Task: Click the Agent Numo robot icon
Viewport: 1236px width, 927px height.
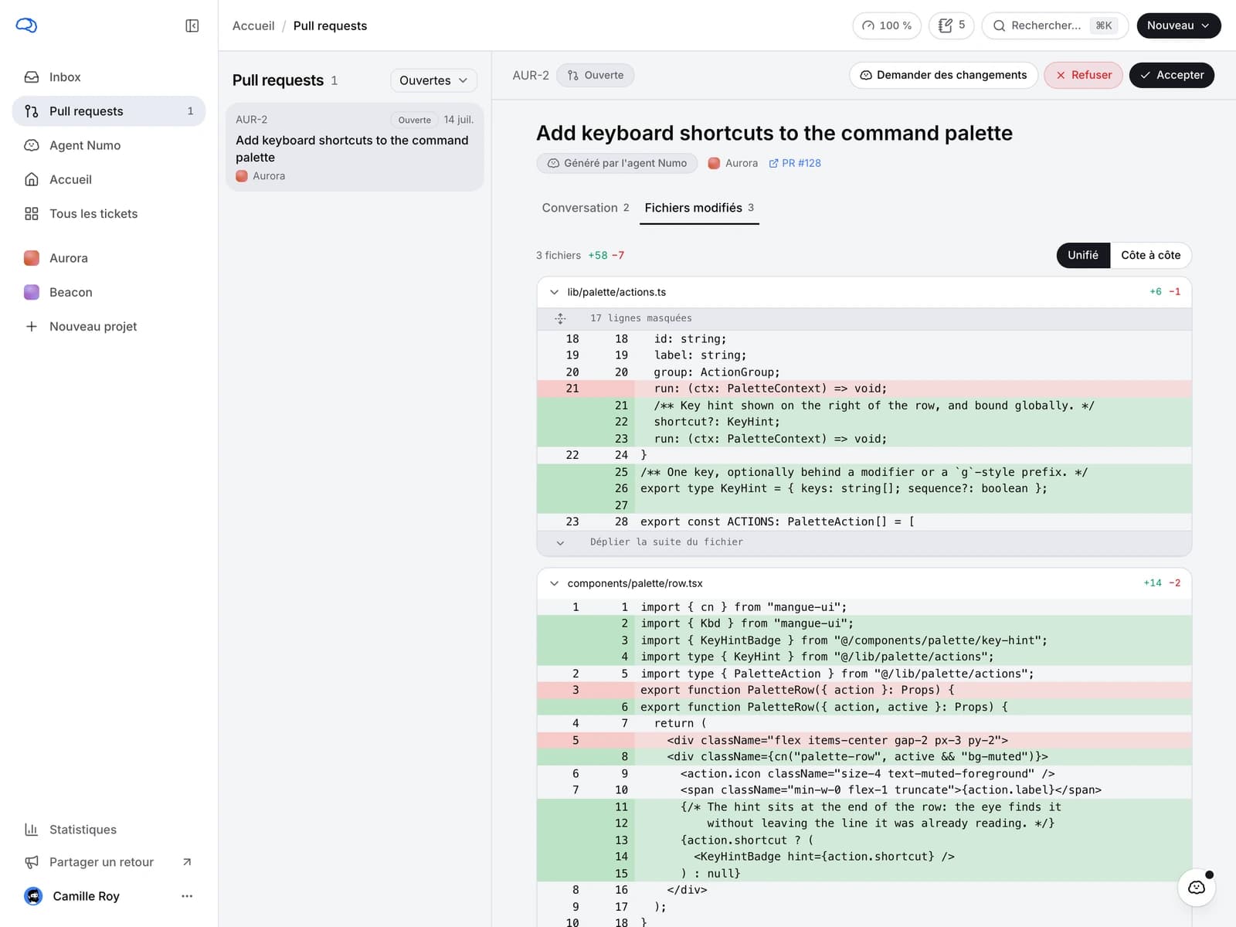Action: point(32,145)
